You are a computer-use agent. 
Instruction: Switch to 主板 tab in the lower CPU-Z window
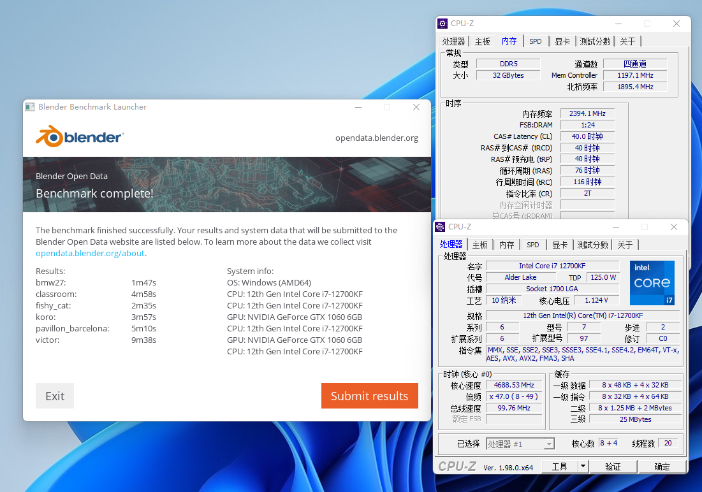[x=479, y=245]
